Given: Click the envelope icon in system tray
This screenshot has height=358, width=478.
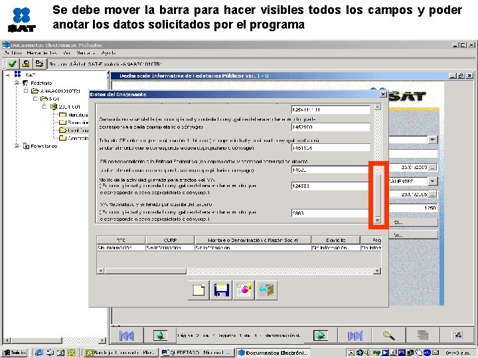Looking at the screenshot, I should click(x=436, y=353).
